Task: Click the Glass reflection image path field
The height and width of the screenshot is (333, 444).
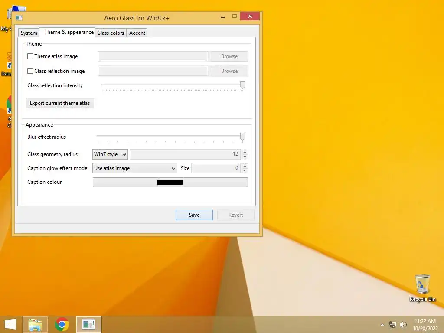Action: click(153, 71)
